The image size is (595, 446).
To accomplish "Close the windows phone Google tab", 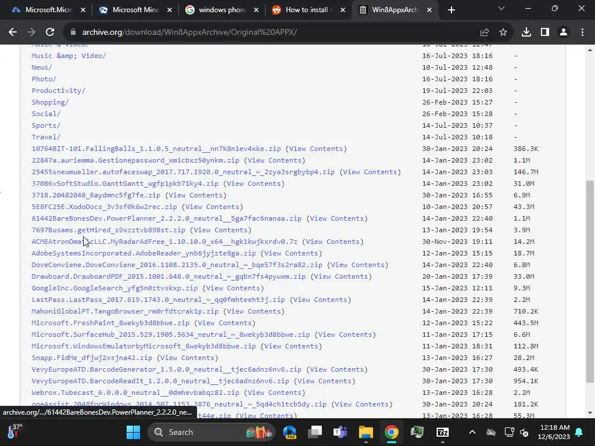I will 256,10.
